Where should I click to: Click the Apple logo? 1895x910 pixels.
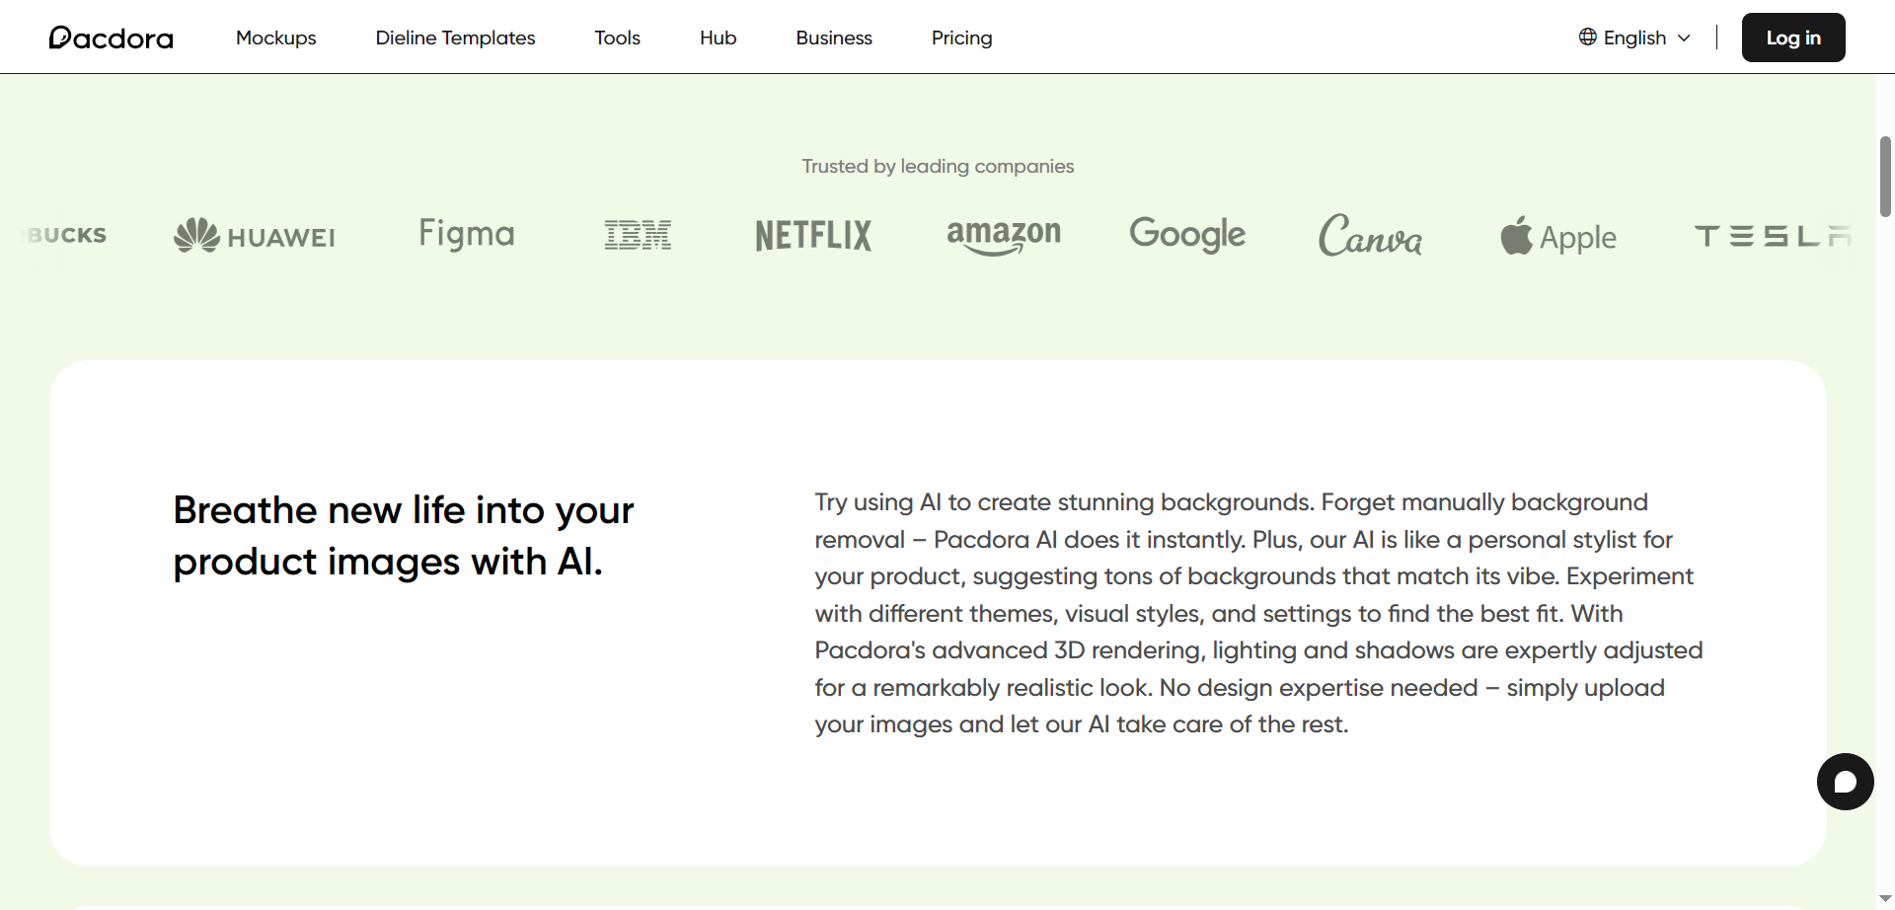pos(1558,236)
